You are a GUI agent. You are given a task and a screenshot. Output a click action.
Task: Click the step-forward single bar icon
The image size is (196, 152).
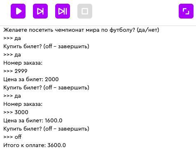point(40,11)
